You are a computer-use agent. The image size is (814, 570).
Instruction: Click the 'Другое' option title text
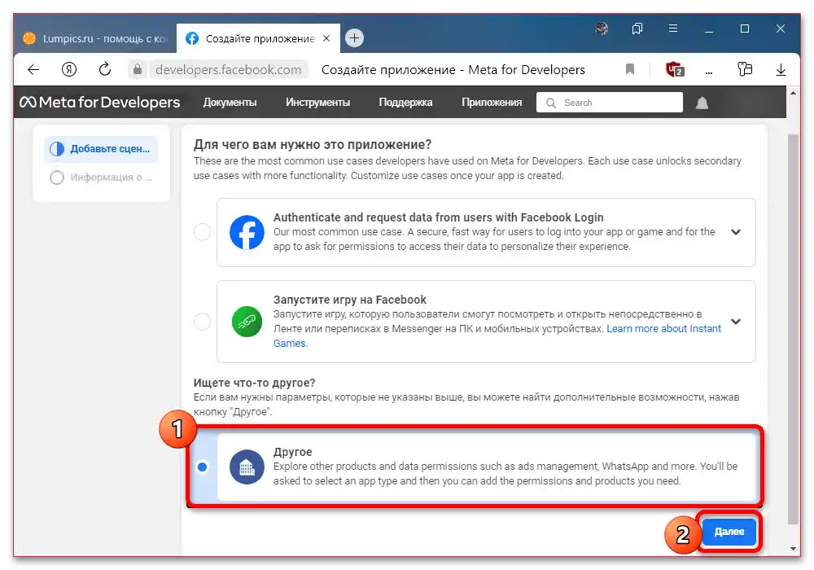[x=293, y=452]
